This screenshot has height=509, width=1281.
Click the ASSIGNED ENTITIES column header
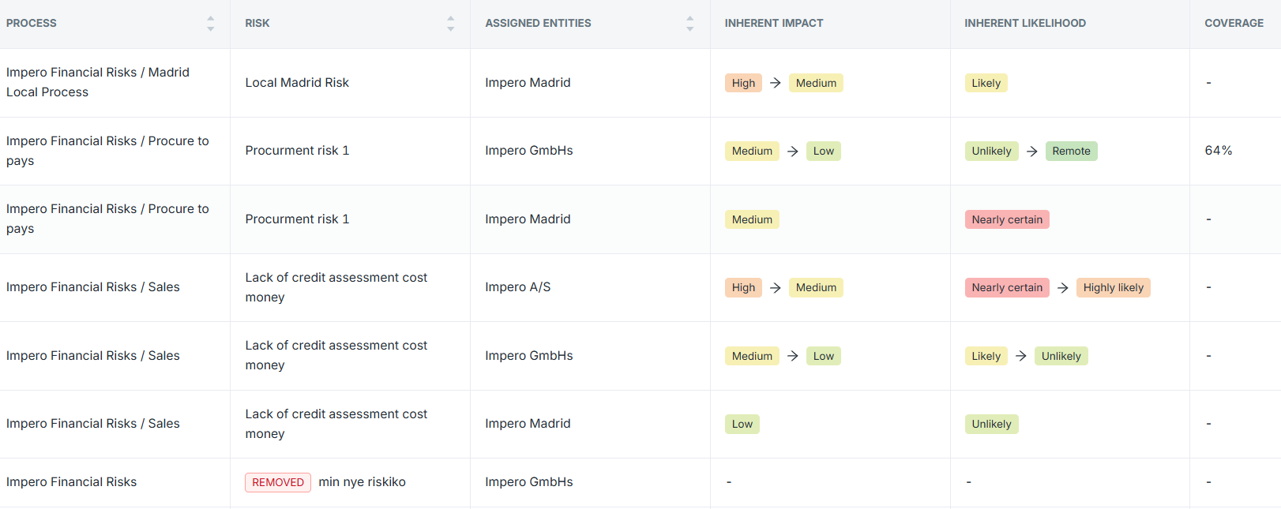(538, 24)
